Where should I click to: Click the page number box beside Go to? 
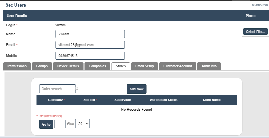[x=60, y=124]
